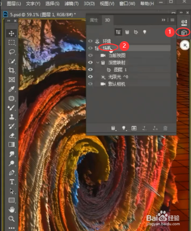The image size is (191, 231).
Task: Expand the tools panel with double arrows
Action: 9,21
